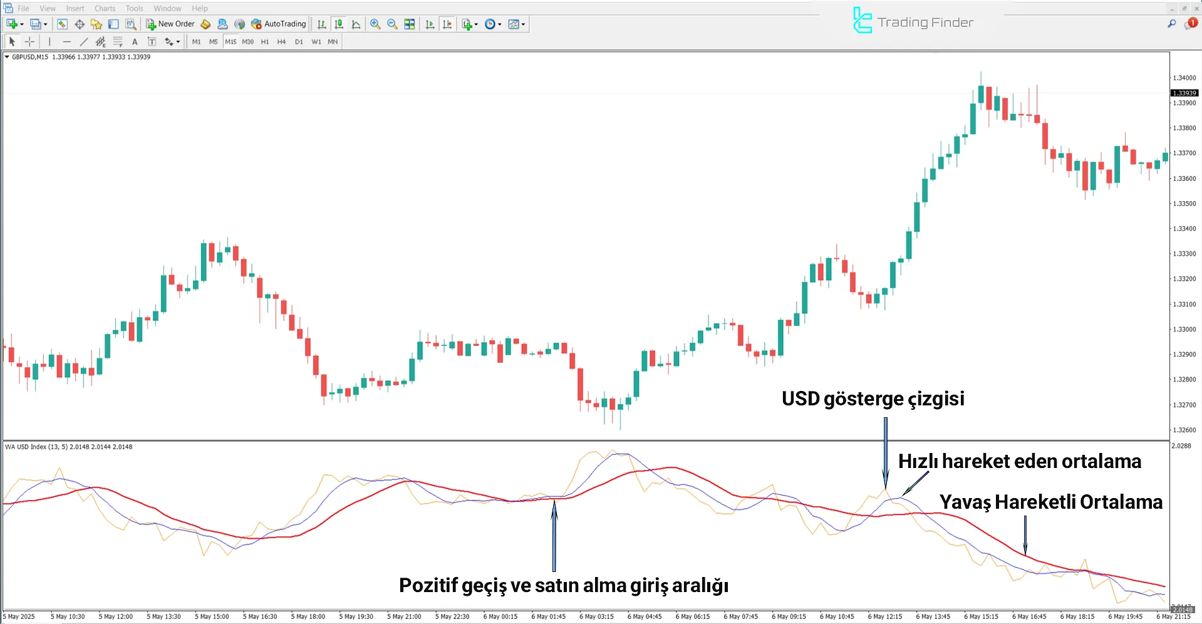Image resolution: width=1202 pixels, height=624 pixels.
Task: Toggle the Navigator folder-star icon
Action: tap(96, 24)
